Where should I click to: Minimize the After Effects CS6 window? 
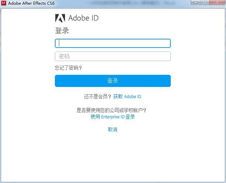[196, 2]
